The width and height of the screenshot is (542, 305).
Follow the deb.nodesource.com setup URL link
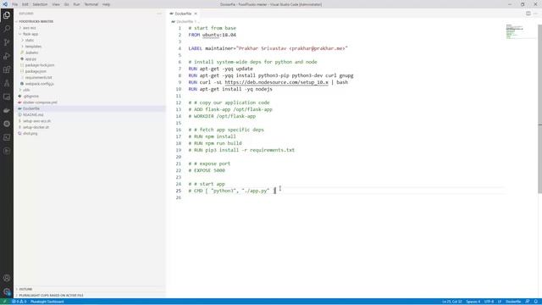276,82
